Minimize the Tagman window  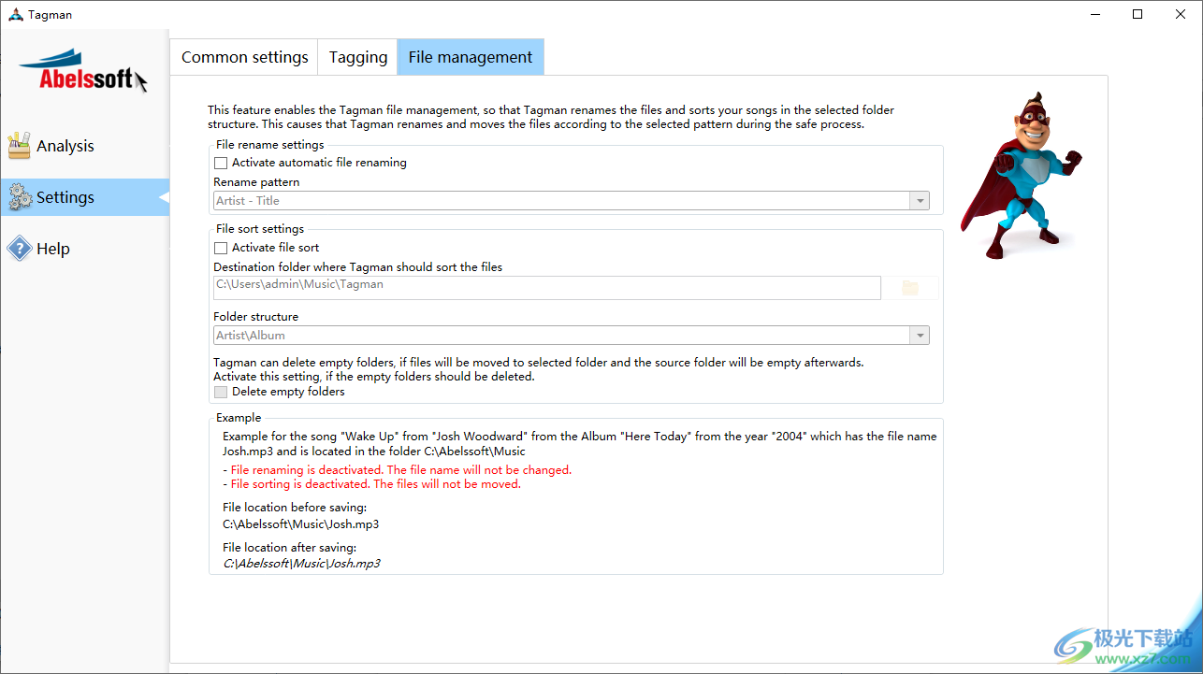[1094, 14]
